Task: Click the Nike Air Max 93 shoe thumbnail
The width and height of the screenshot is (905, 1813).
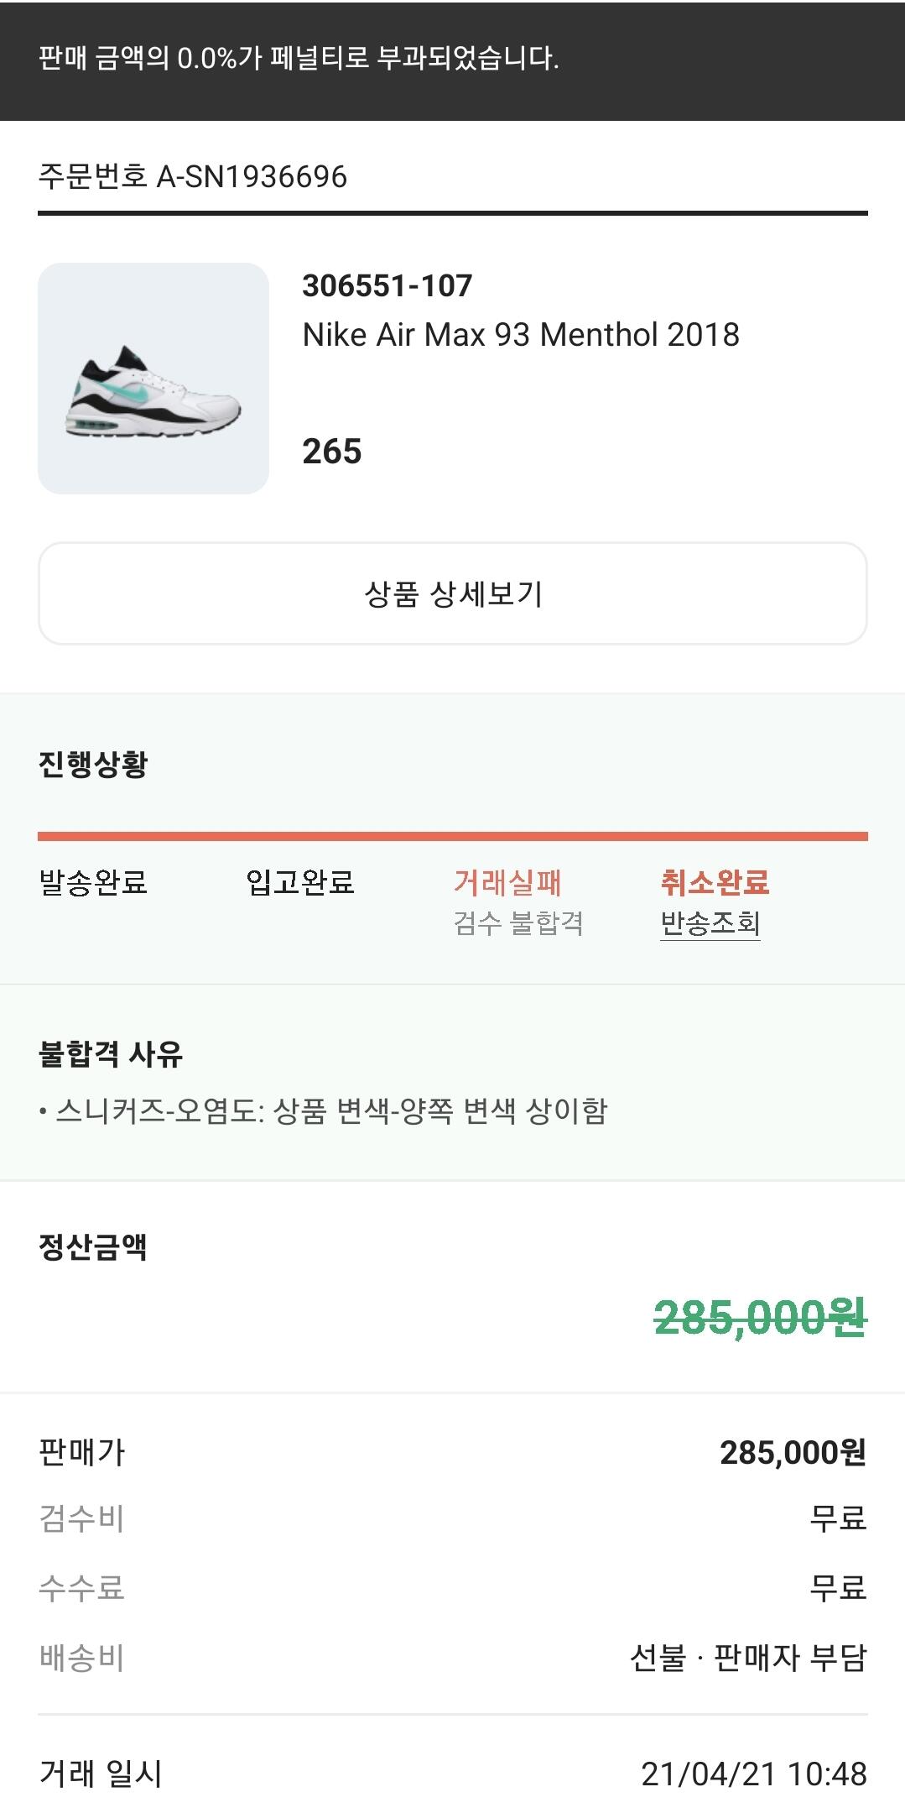Action: (x=153, y=379)
